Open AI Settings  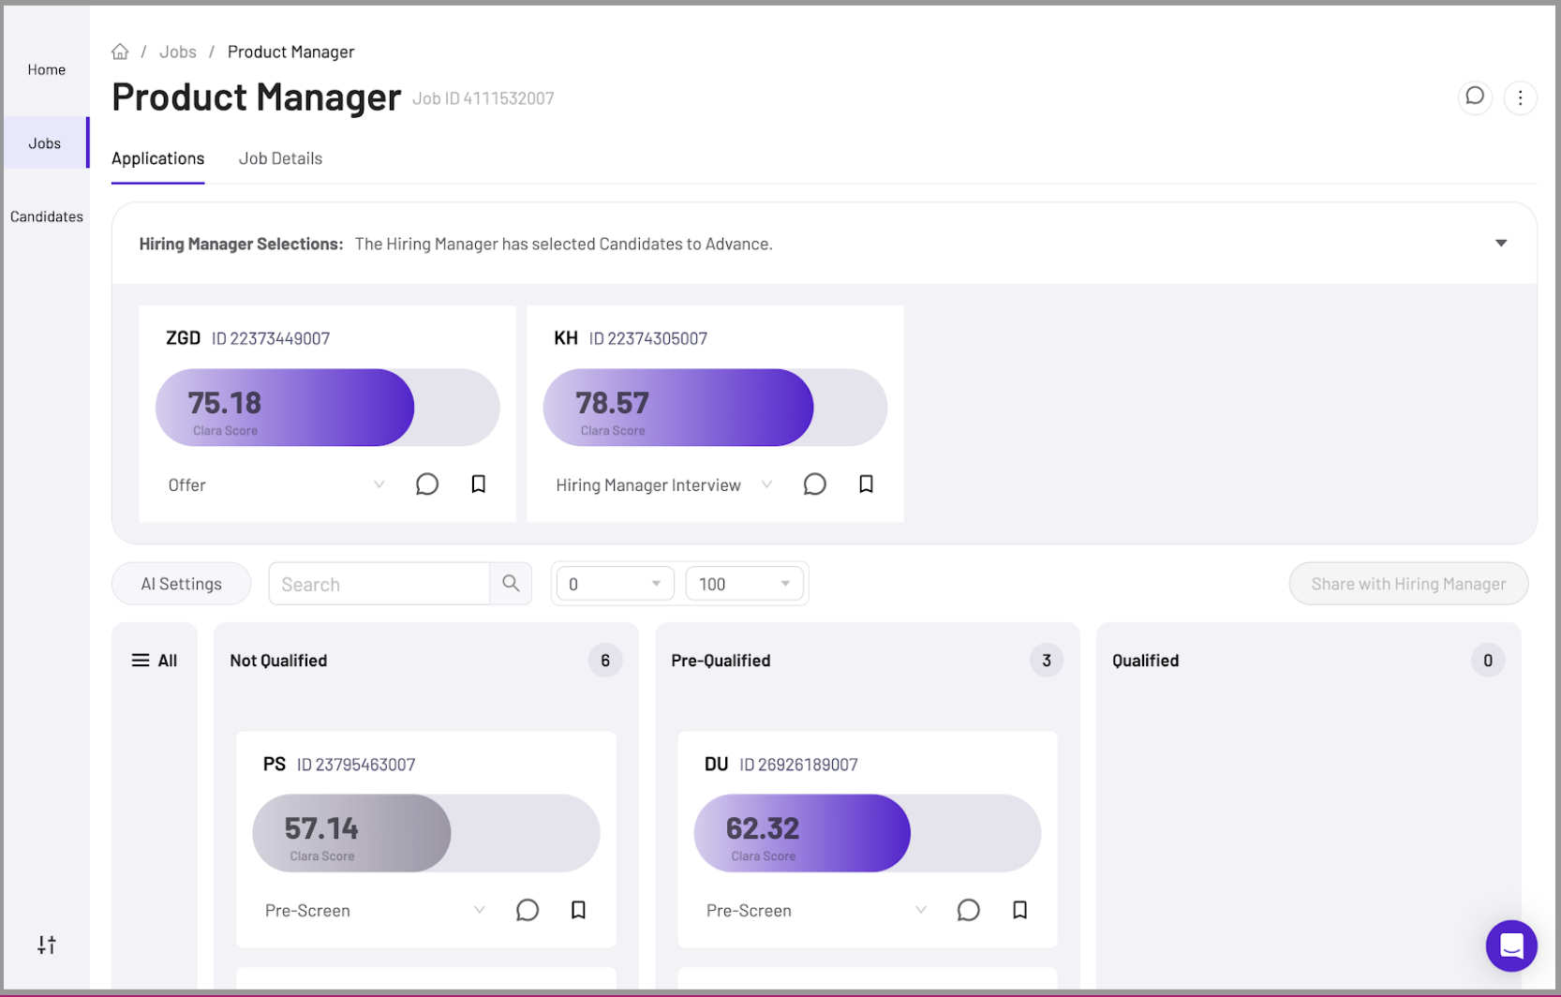[180, 583]
